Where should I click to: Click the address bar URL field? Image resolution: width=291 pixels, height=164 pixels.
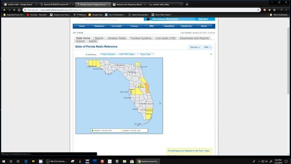[141, 10]
